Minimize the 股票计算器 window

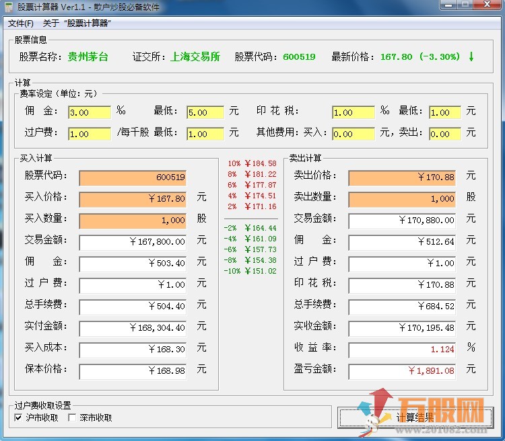[x=449, y=5]
